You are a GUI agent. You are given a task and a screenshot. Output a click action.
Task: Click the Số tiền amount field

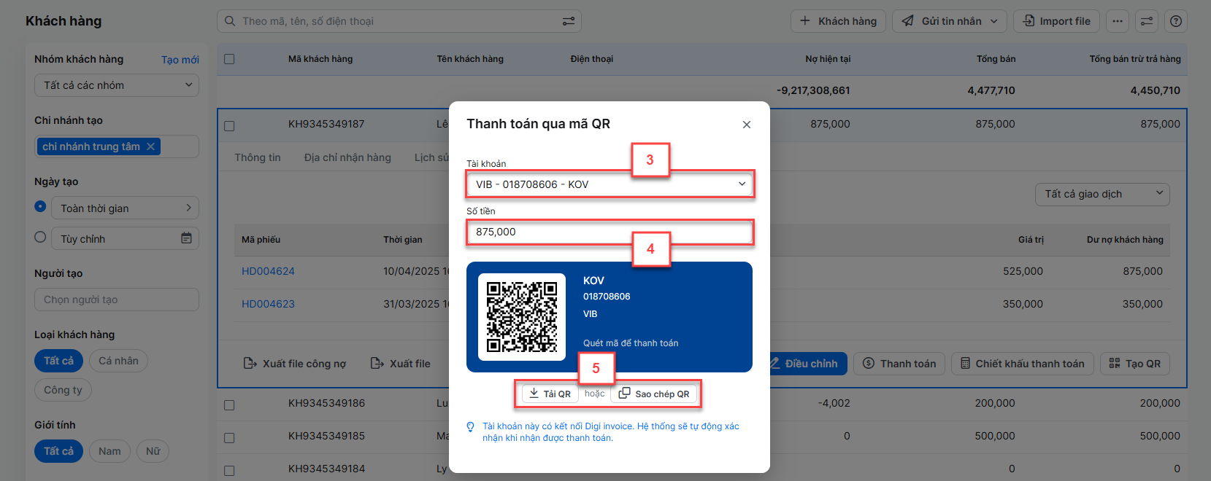coord(610,232)
